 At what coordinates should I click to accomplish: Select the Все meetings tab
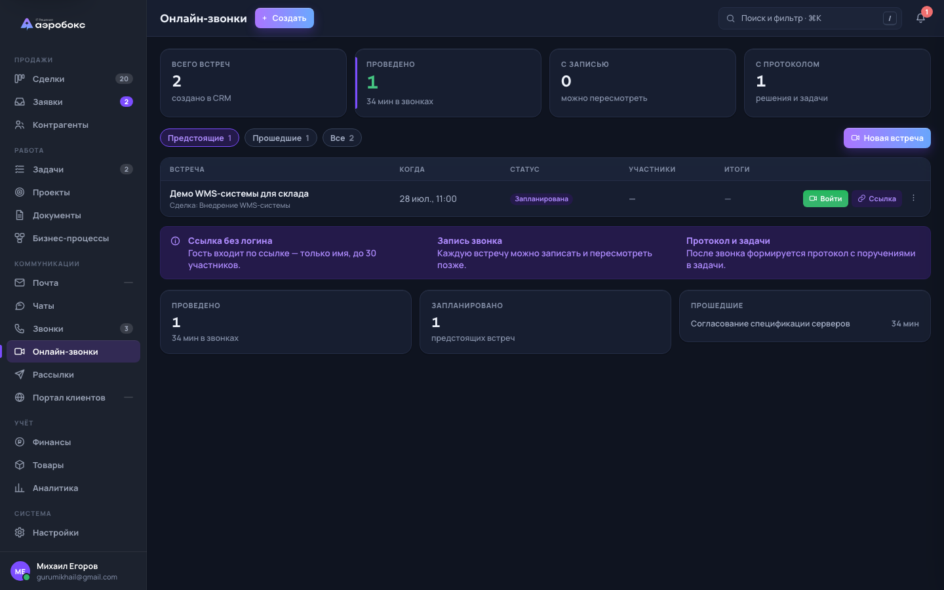tap(342, 138)
